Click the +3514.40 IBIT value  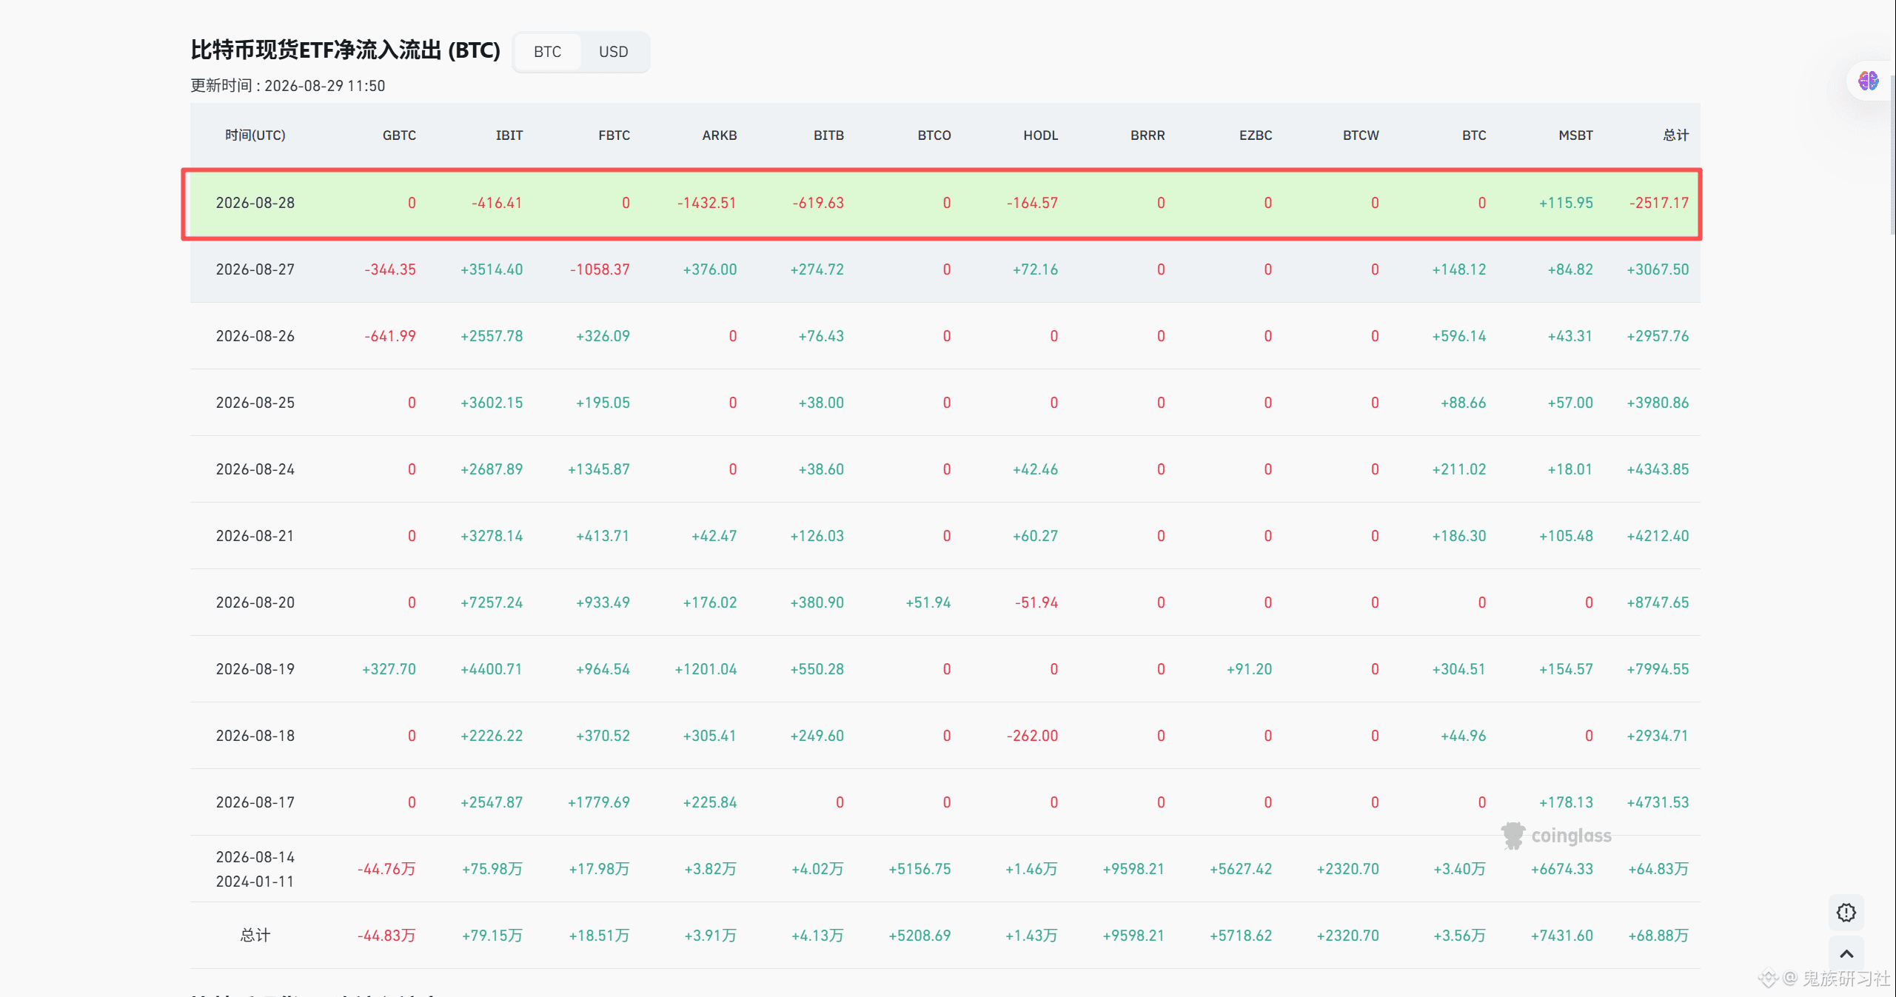492,269
